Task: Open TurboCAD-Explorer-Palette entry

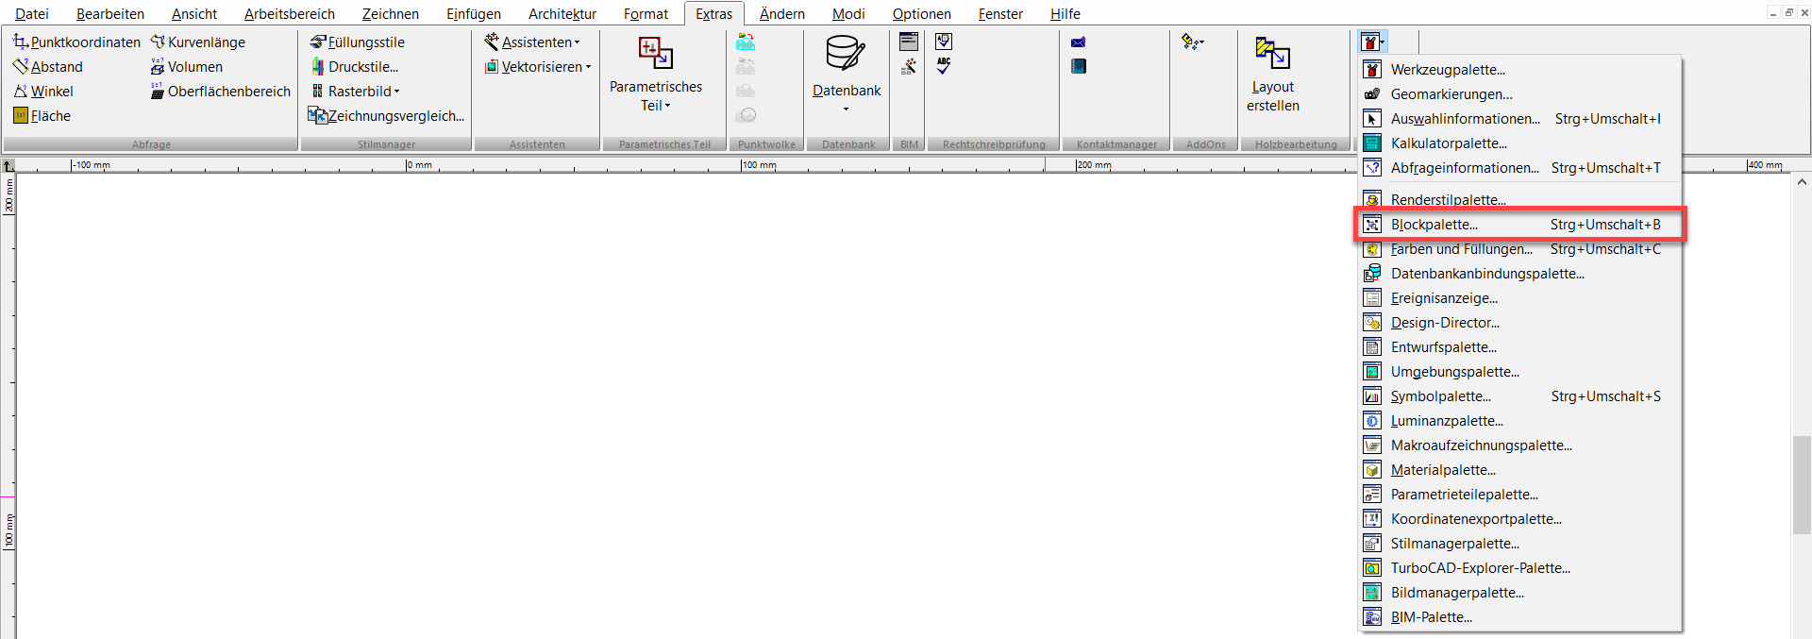Action: 1519,568
